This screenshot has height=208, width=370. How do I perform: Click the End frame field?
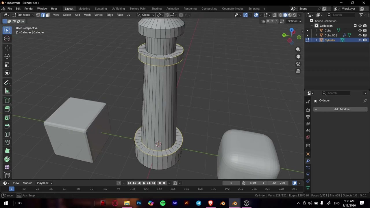point(279,183)
